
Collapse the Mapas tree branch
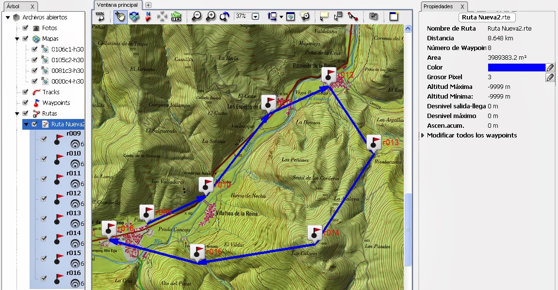(16, 37)
